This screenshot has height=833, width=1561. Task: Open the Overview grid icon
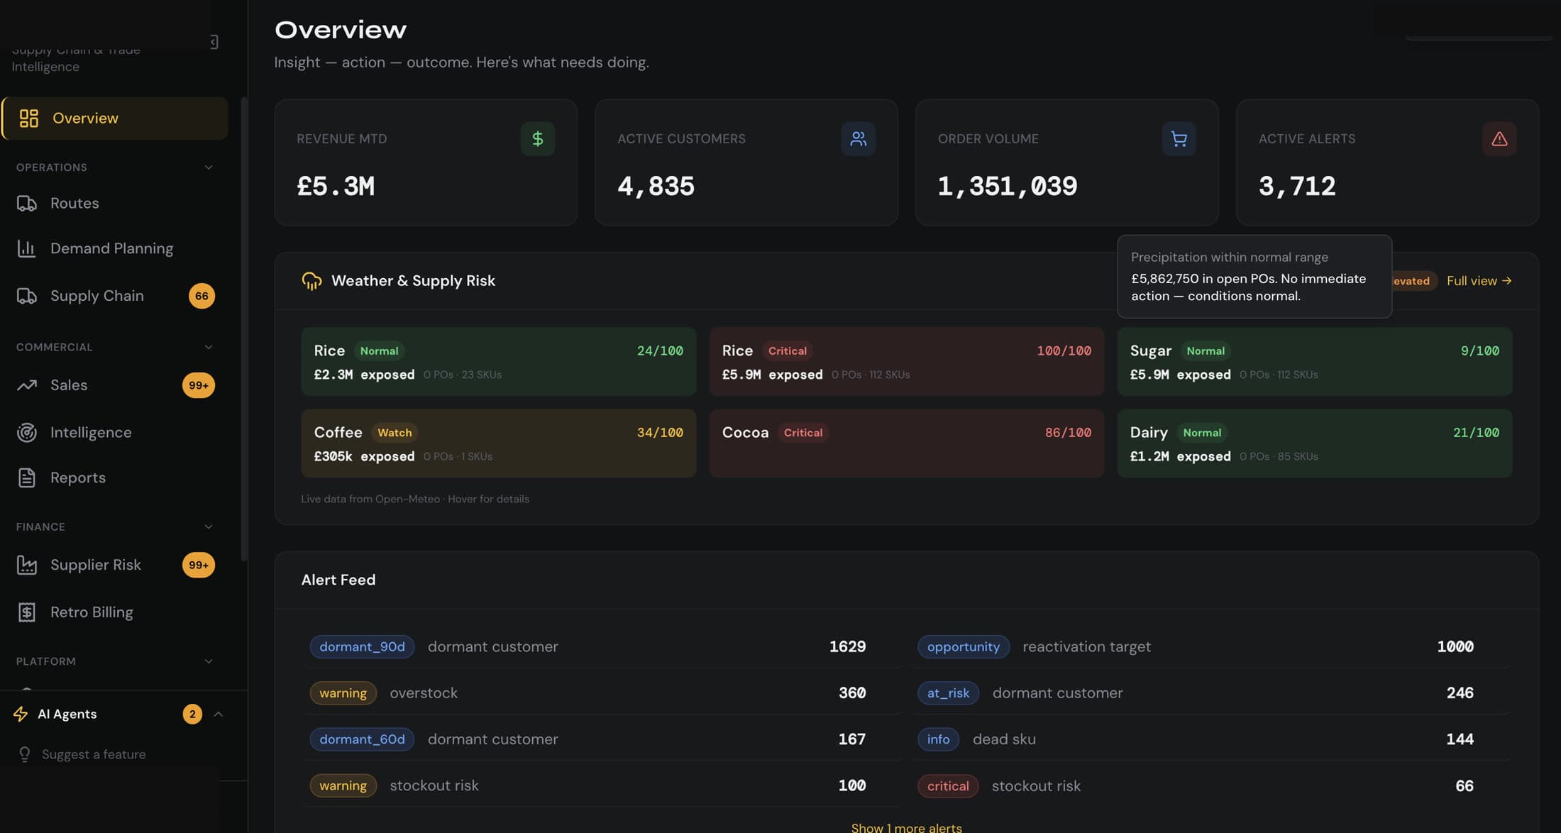(28, 118)
